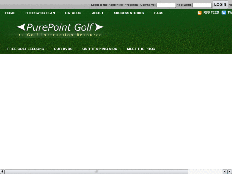Focus the Username input field
The width and height of the screenshot is (232, 174).
click(x=166, y=5)
